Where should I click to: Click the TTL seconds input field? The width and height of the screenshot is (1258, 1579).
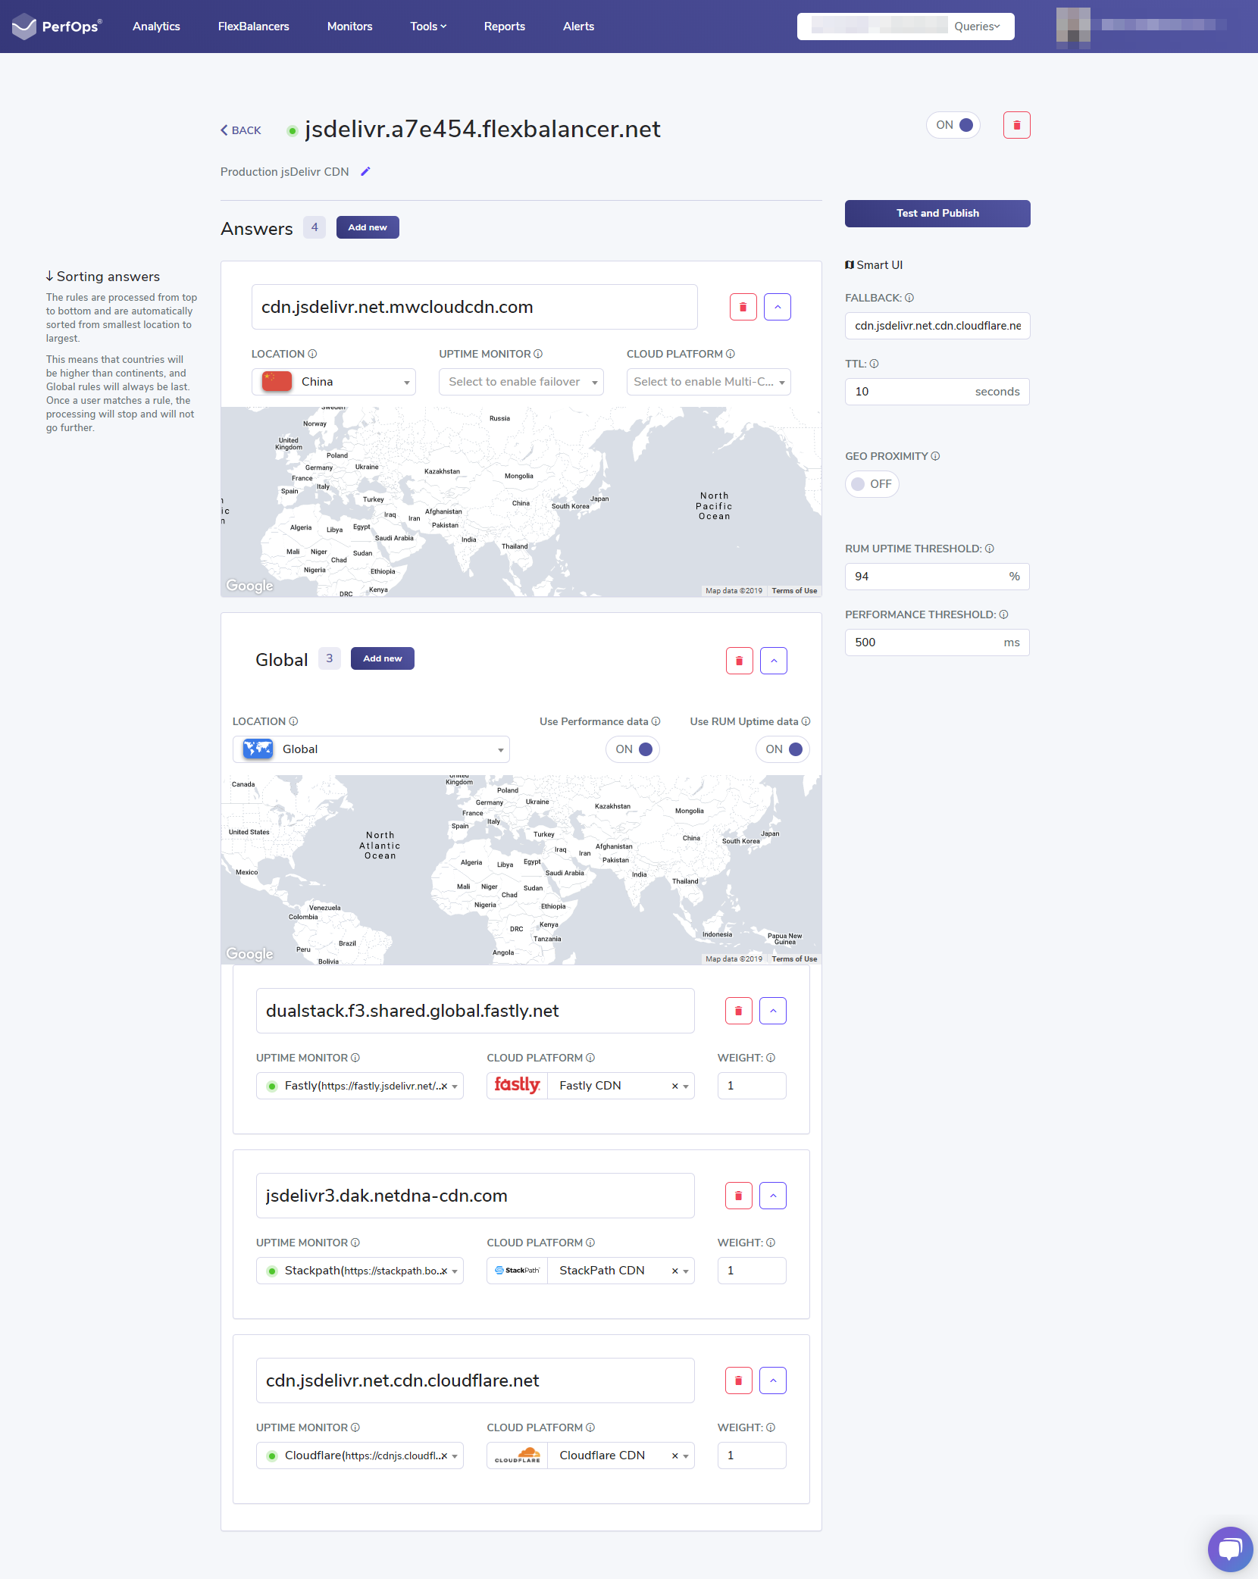937,392
